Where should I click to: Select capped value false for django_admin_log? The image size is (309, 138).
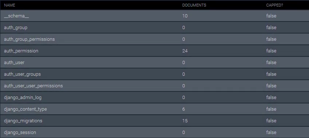(271, 98)
